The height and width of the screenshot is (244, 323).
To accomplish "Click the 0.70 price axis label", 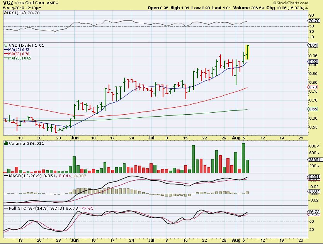I will (x=313, y=100).
